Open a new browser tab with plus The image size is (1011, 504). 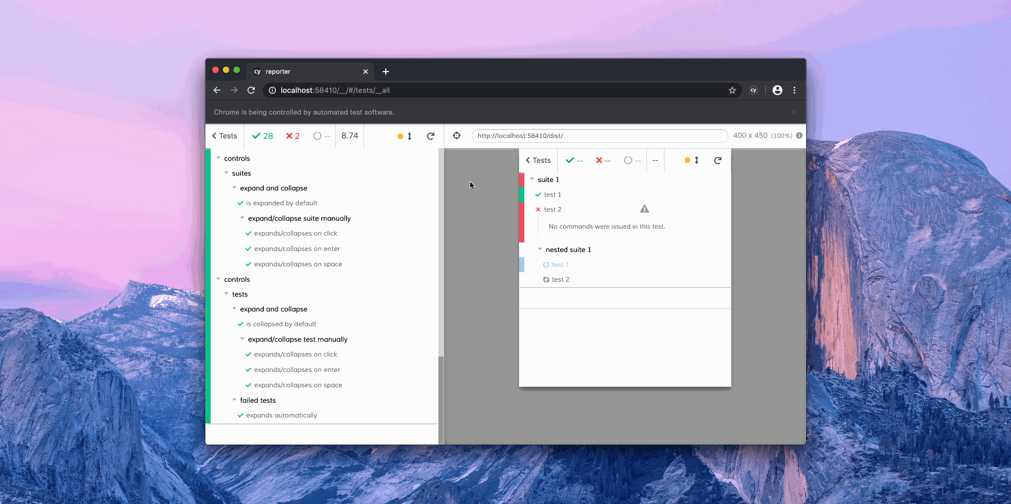[386, 72]
